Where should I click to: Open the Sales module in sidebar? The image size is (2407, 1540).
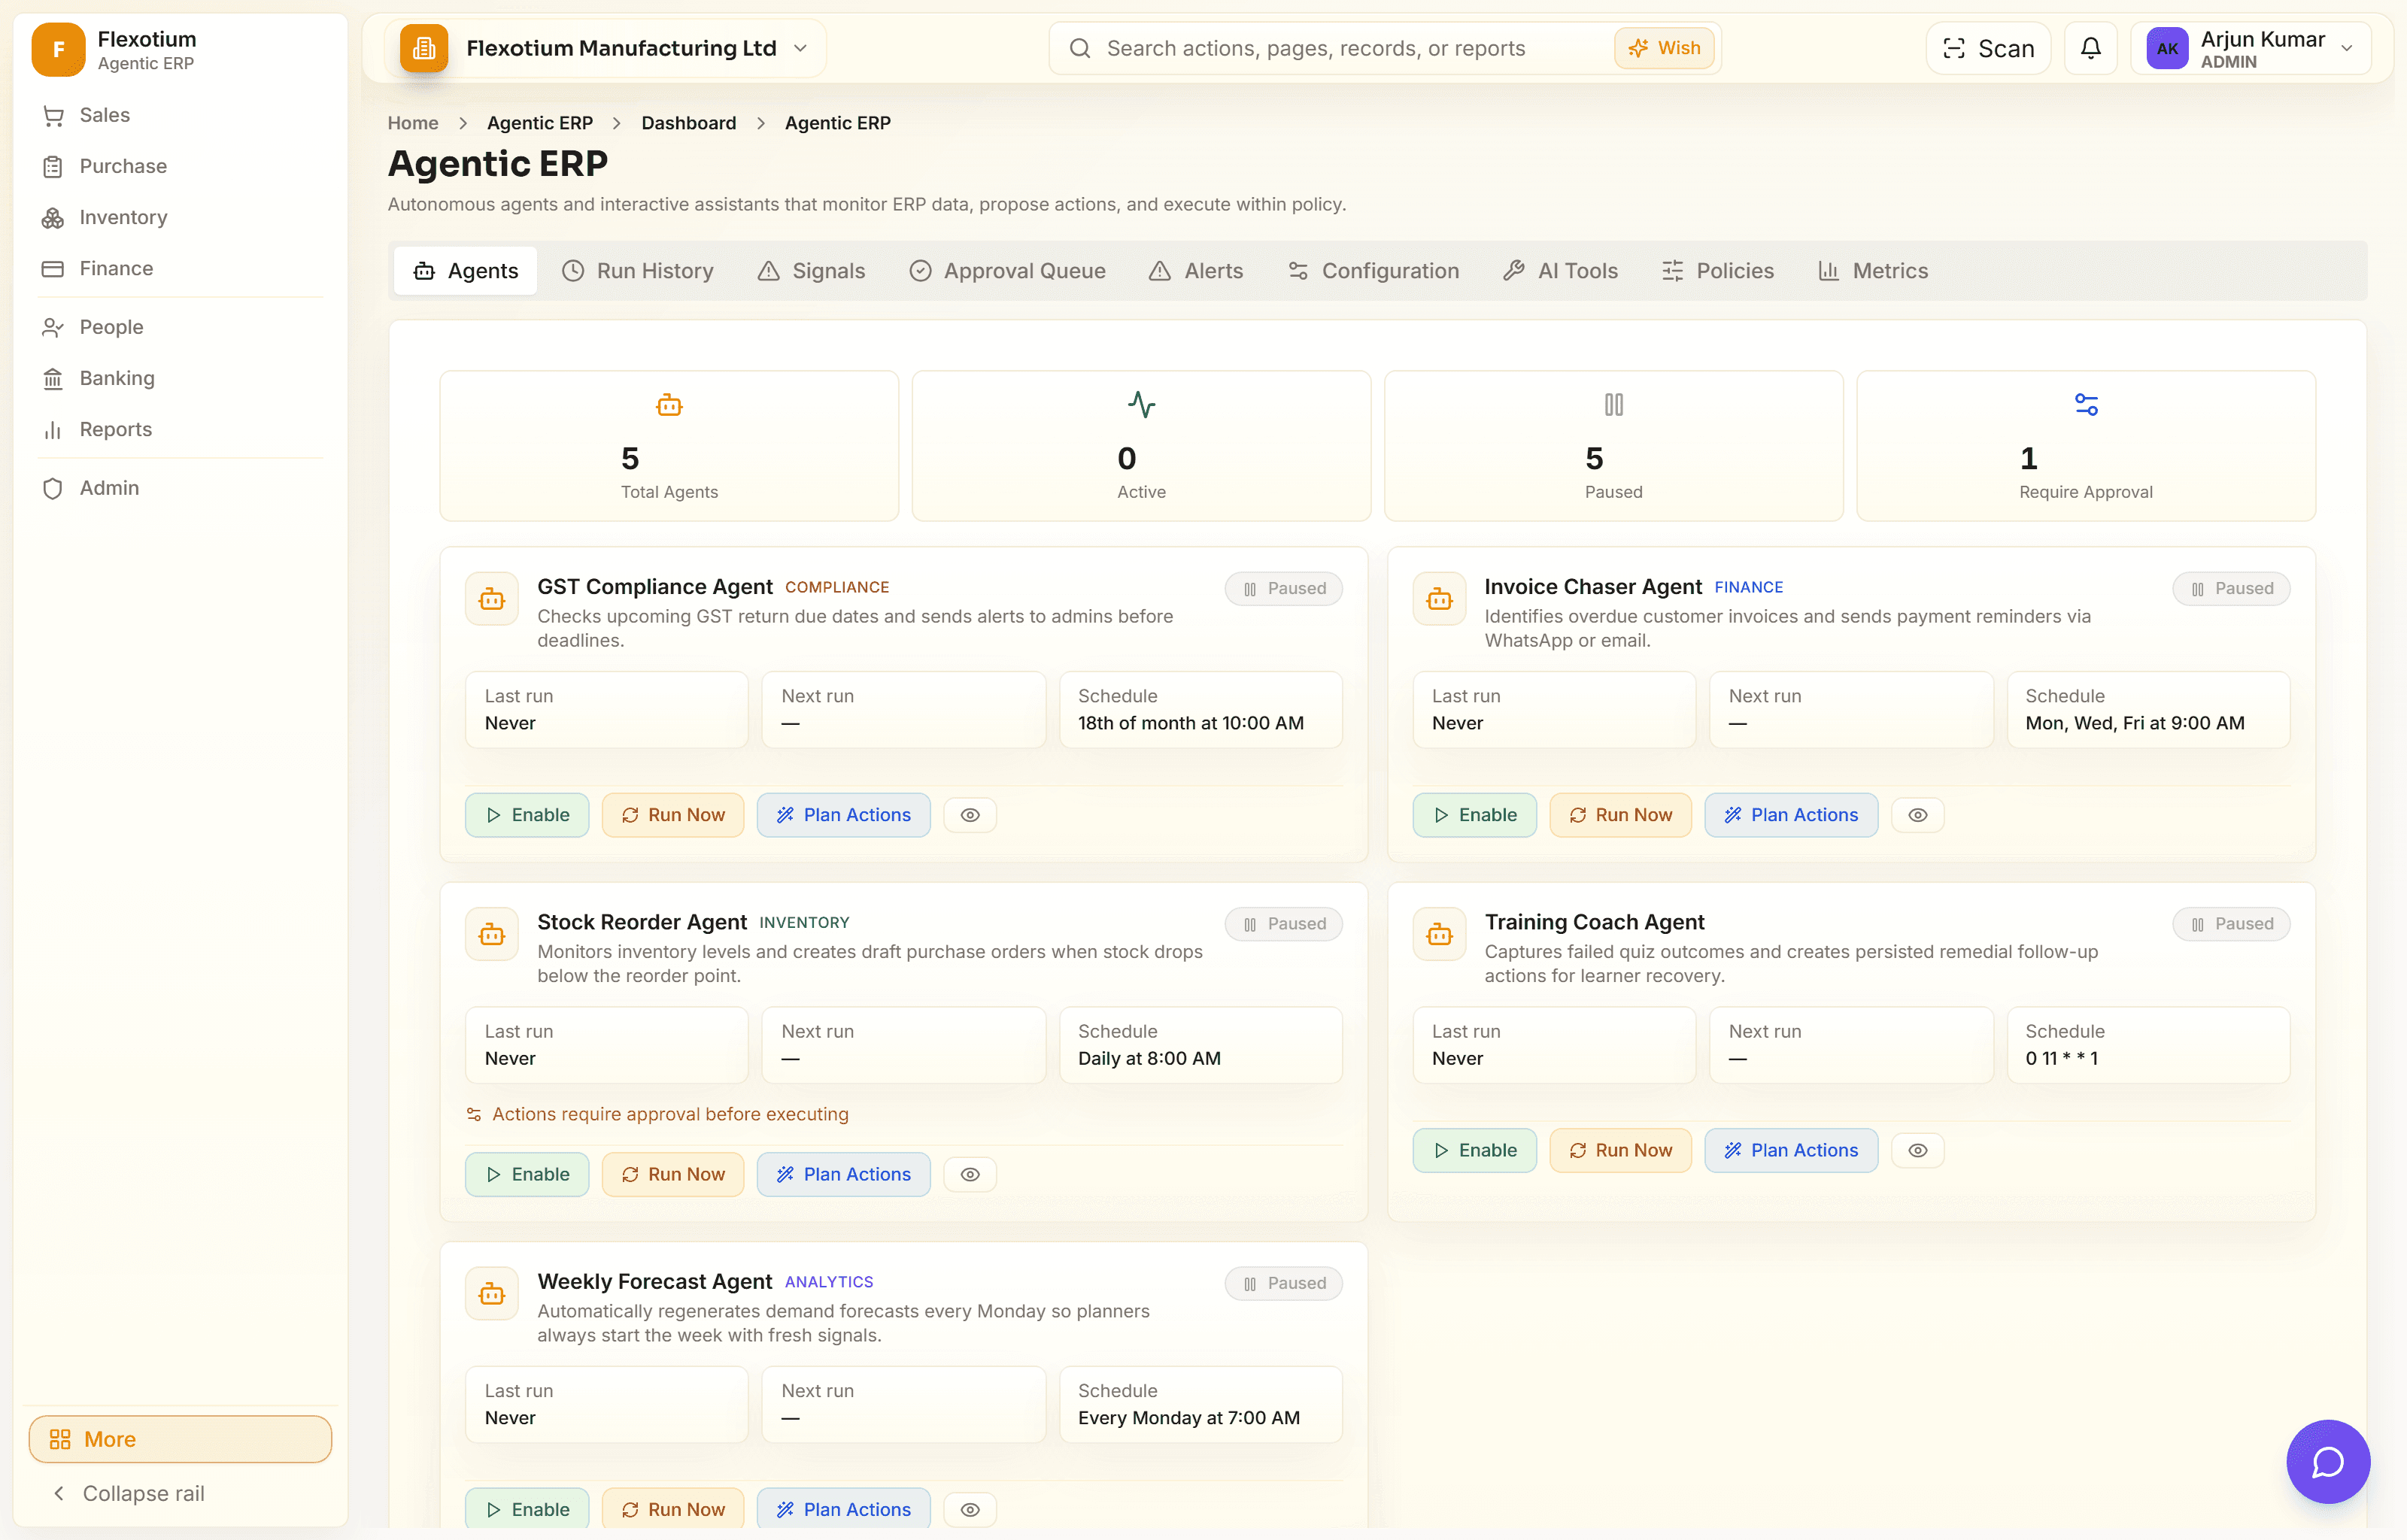click(x=180, y=115)
